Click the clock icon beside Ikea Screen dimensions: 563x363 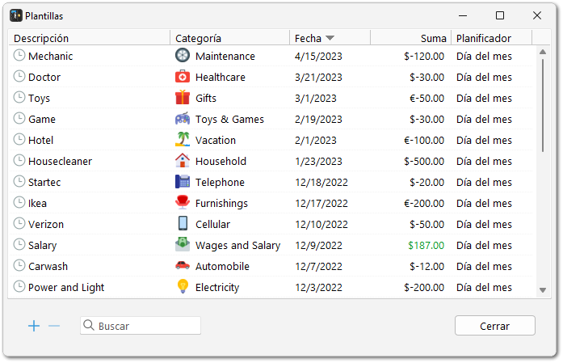[19, 202]
